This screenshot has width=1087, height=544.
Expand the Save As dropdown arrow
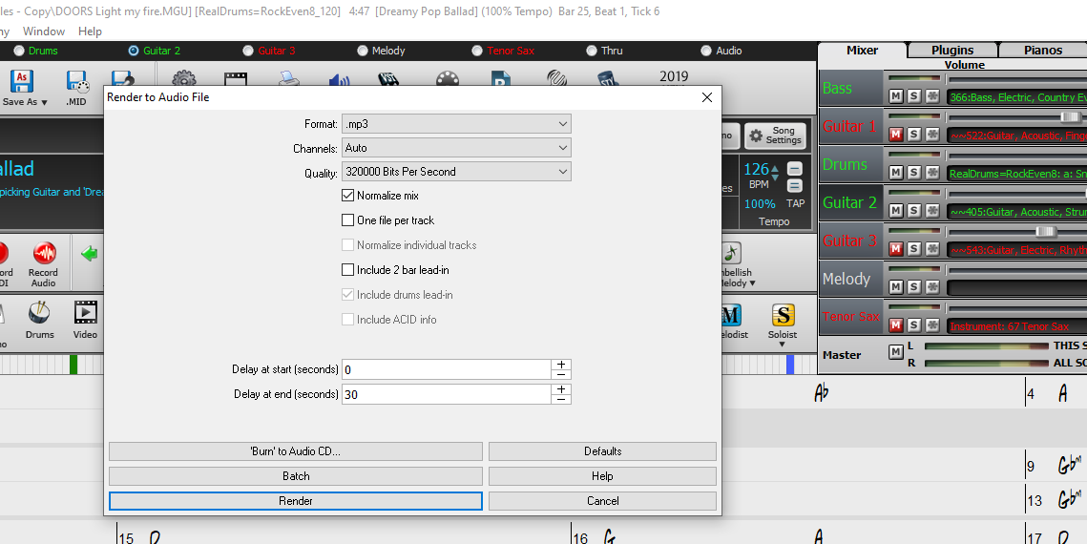(x=45, y=102)
